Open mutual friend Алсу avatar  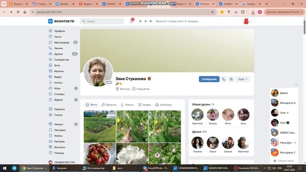(243, 115)
